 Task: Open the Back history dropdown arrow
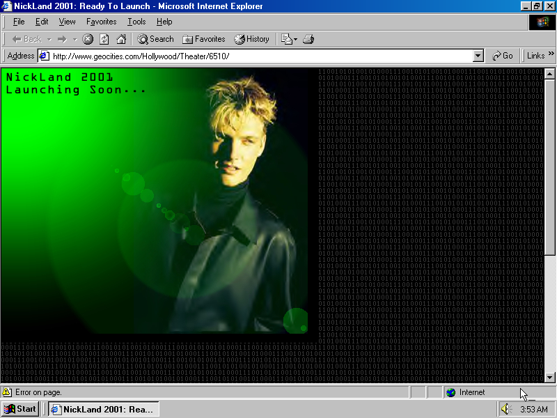pos(49,40)
